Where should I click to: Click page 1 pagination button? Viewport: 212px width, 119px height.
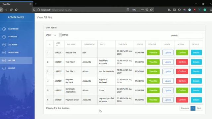coord(193,108)
